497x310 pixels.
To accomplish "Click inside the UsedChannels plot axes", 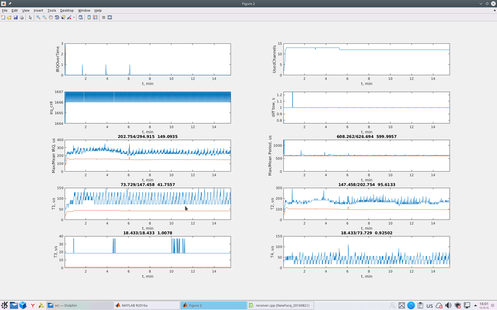I will [x=366, y=62].
